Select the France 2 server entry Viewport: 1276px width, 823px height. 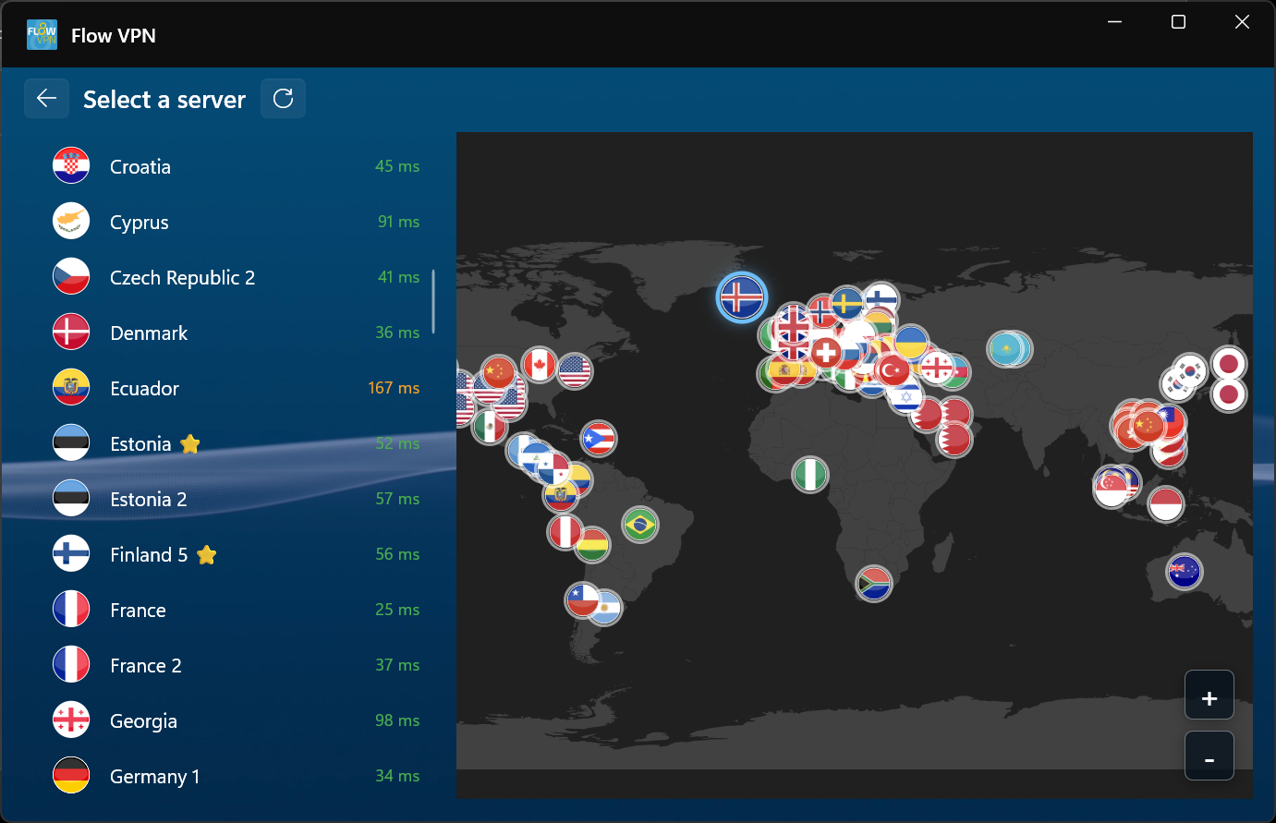(237, 665)
